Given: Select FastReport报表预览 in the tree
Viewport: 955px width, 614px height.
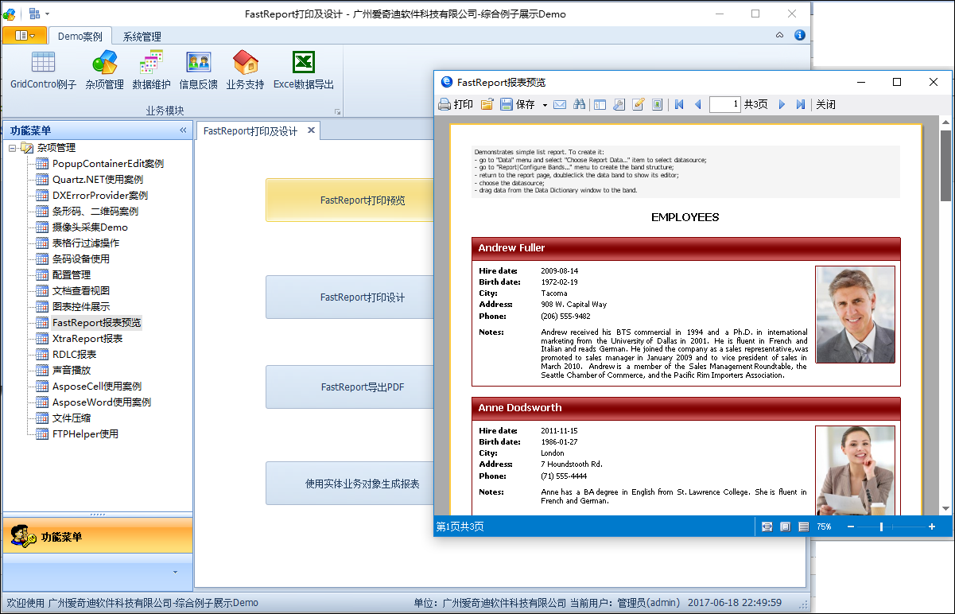Looking at the screenshot, I should pyautogui.click(x=97, y=323).
